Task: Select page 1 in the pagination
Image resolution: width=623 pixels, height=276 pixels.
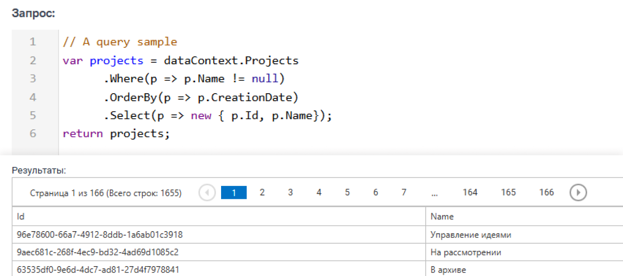Action: 234,193
